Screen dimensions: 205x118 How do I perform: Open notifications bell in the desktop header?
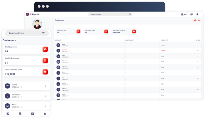tap(197, 14)
